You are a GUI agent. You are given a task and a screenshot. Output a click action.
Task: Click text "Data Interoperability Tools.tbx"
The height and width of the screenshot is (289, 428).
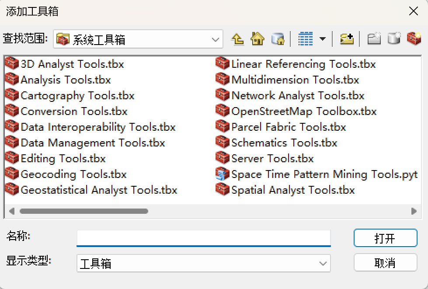click(98, 127)
